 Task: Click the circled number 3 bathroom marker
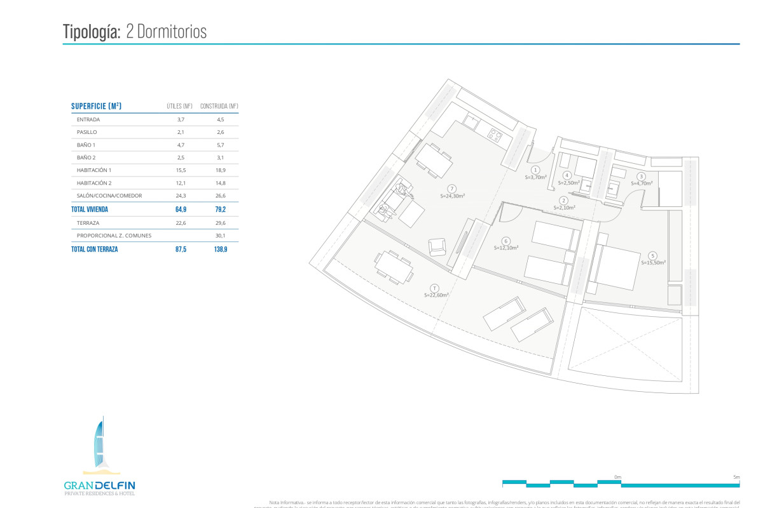[642, 177]
